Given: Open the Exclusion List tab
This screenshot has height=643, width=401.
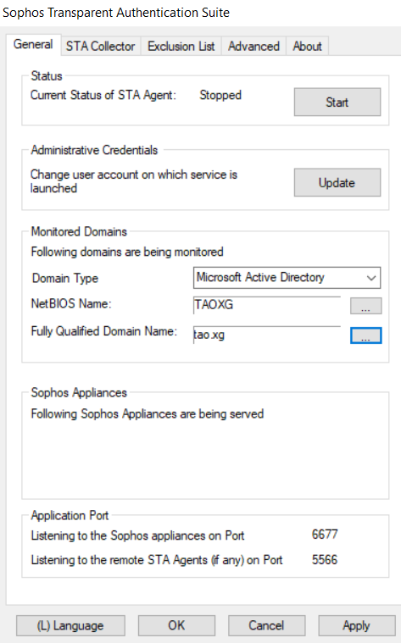Looking at the screenshot, I should (181, 47).
